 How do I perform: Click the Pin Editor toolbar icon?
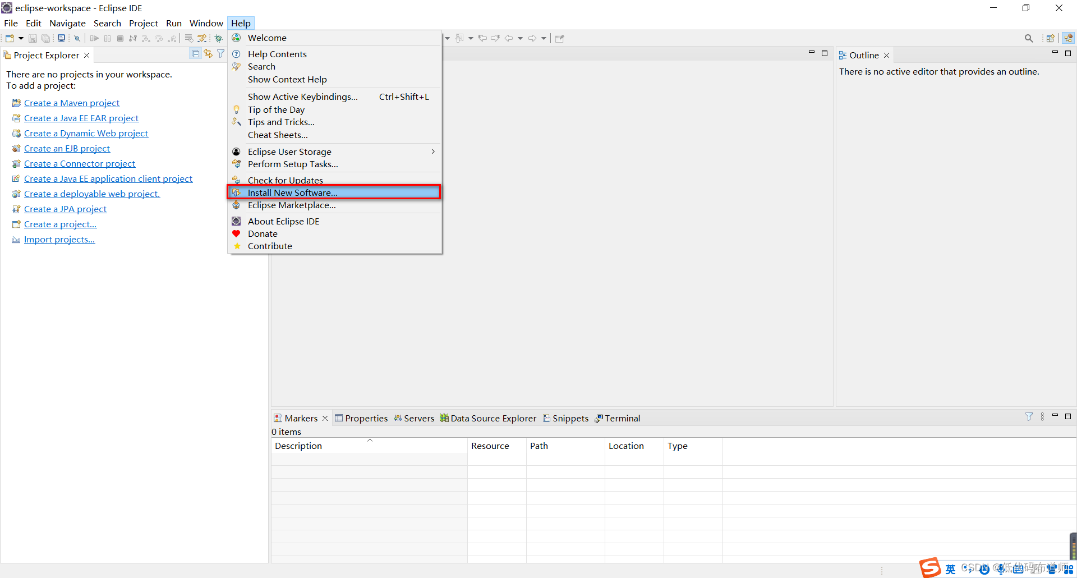point(559,38)
